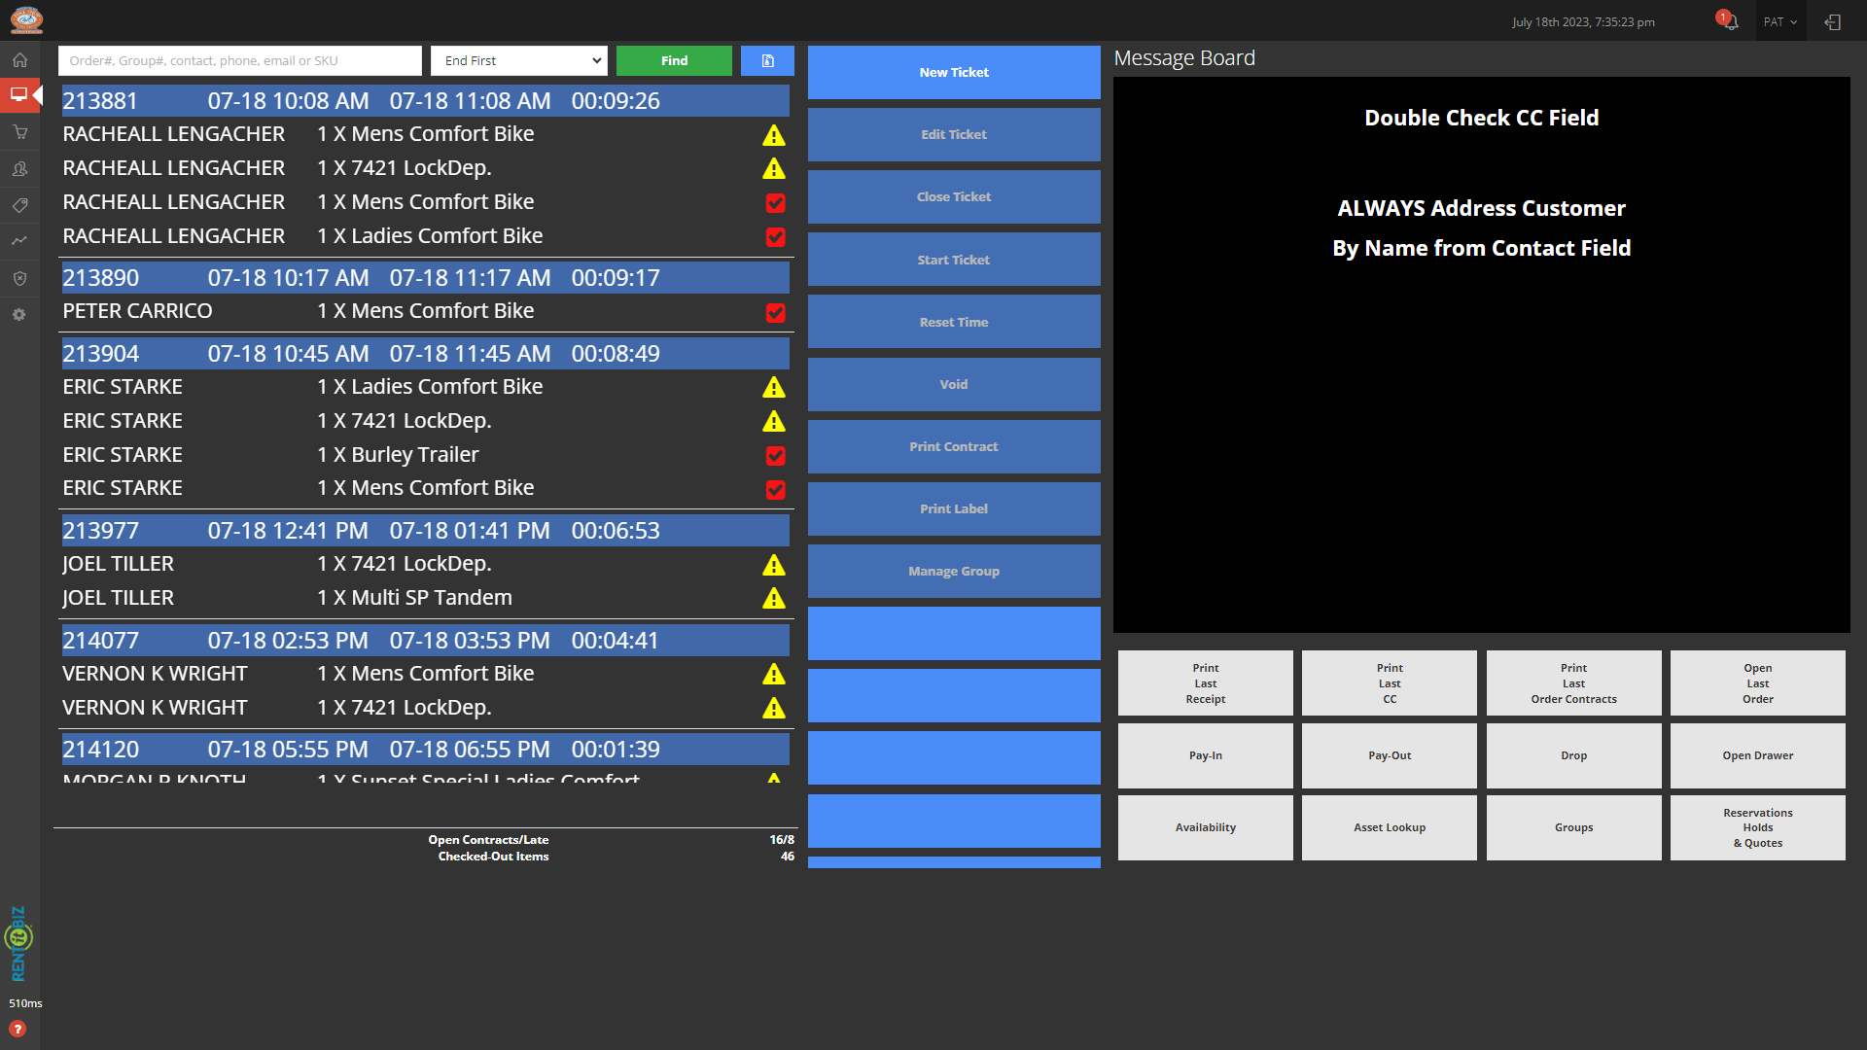
Task: Toggle red checkbox for Racheall's Ladies Comfort Bike
Action: click(775, 236)
